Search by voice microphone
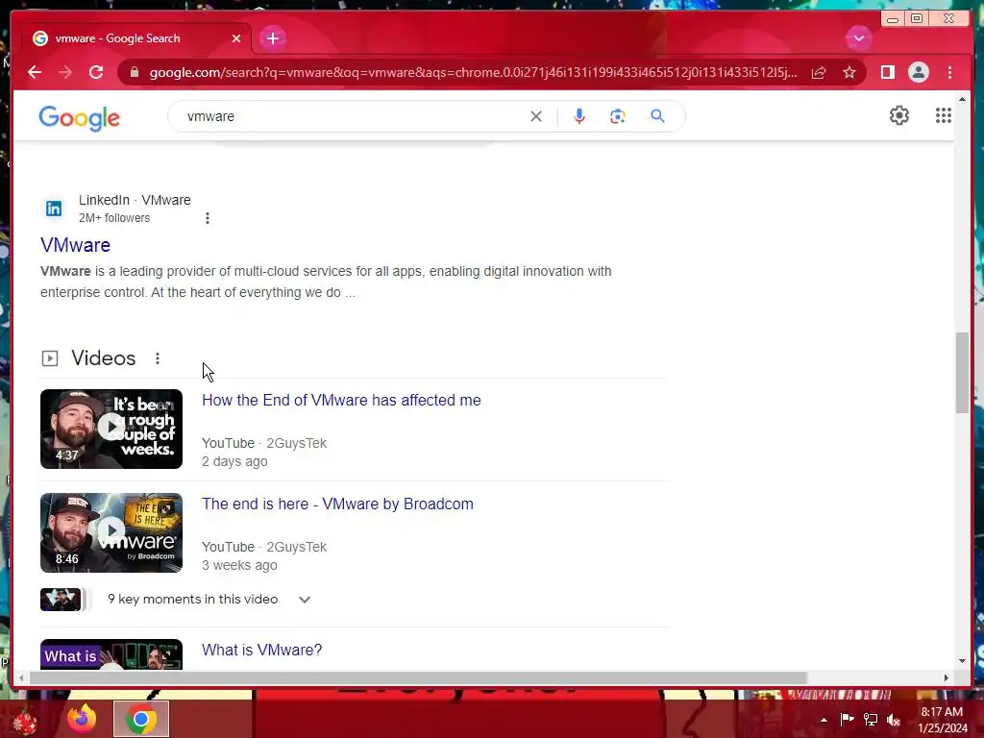The image size is (984, 738). 579,116
